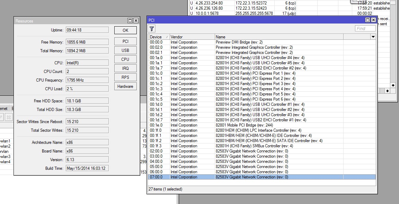Select PCI row 00:02.0 Pineview Integrated Graphics
This screenshot has height=204, width=399.
click(262, 47)
